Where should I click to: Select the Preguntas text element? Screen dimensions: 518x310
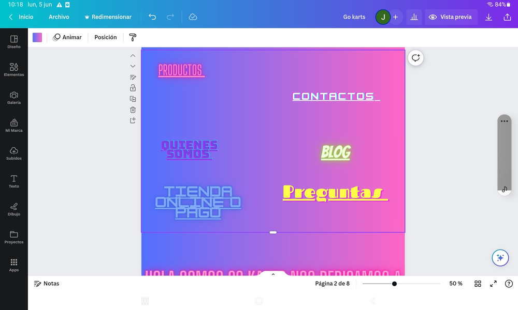[335, 193]
